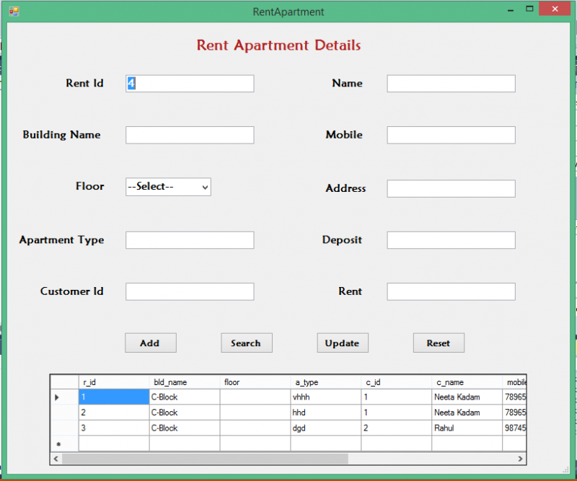Click C-Block cell in row 3
Screen dimensions: 577x481
coord(185,428)
